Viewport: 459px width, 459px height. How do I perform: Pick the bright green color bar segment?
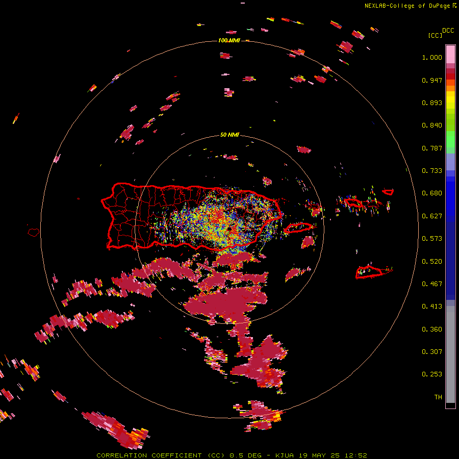tap(450, 139)
